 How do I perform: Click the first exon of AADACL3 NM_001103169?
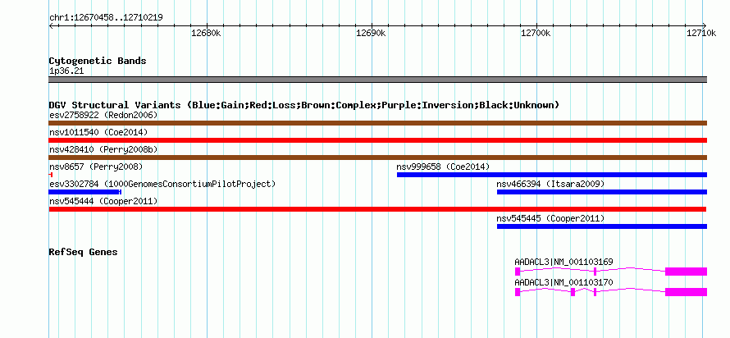point(518,272)
